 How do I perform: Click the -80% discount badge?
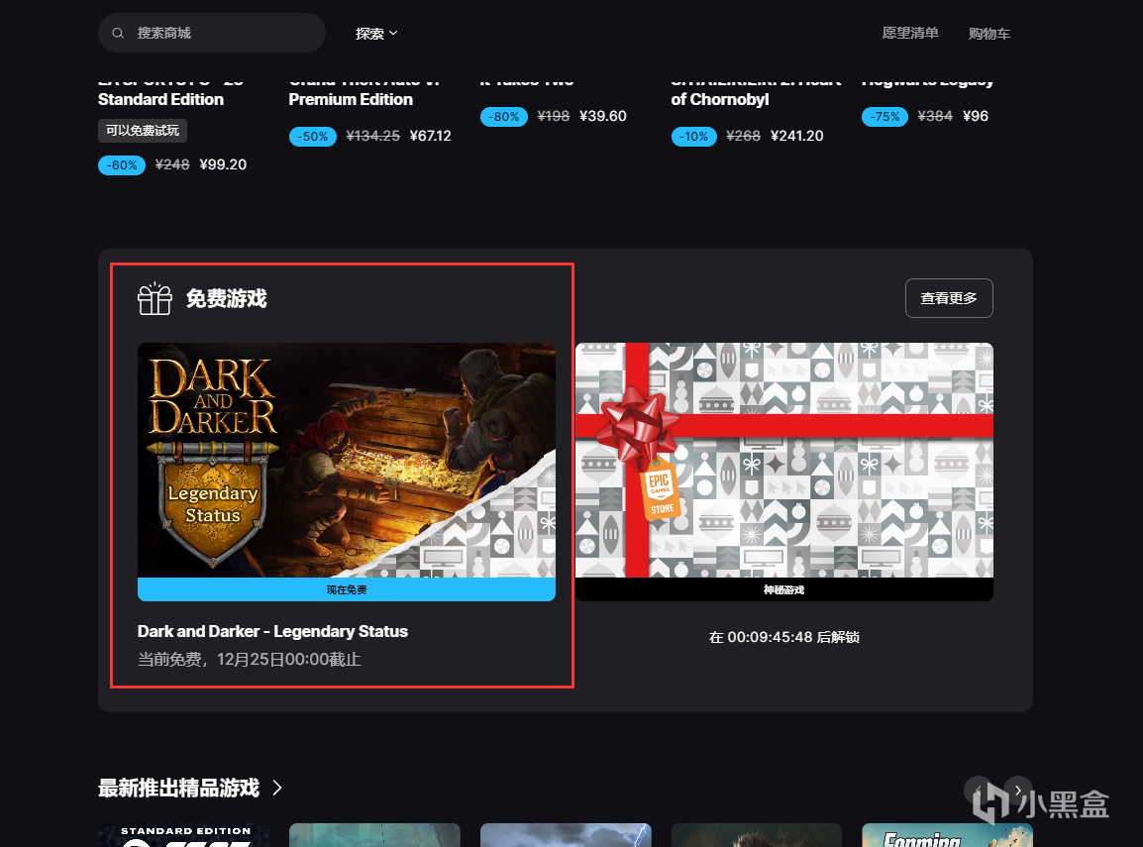(504, 117)
